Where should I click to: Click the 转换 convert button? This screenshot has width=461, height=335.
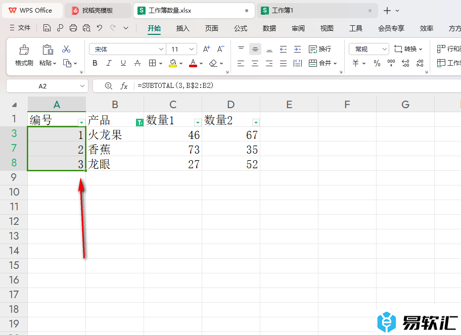tap(408, 49)
